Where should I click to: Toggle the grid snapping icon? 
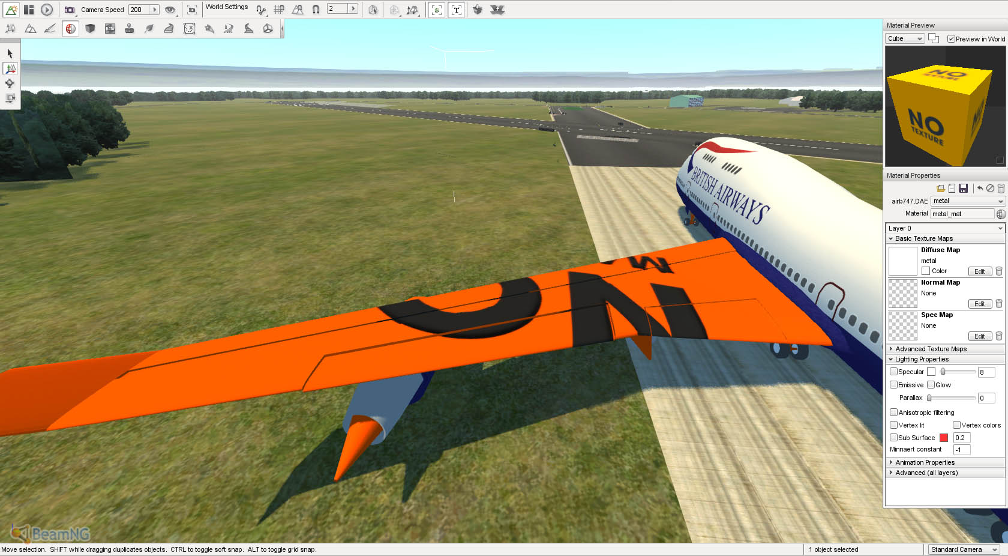(279, 10)
